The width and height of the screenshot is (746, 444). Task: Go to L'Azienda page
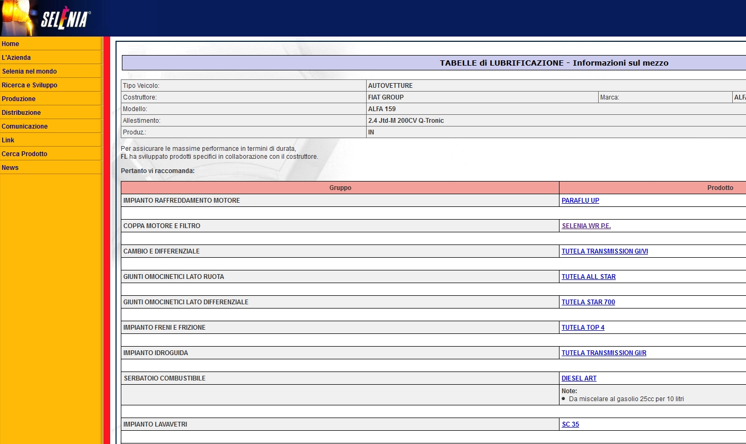click(x=16, y=58)
